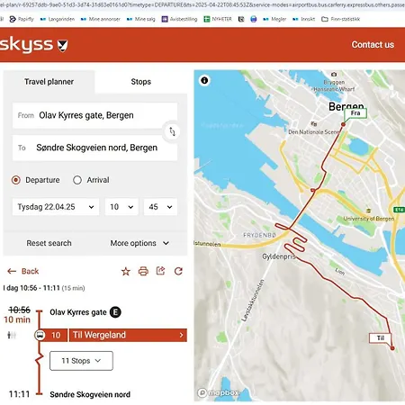Refresh the trip results

178,271
